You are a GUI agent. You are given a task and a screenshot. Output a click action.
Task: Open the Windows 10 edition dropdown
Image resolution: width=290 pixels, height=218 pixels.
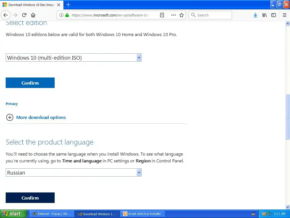74,58
